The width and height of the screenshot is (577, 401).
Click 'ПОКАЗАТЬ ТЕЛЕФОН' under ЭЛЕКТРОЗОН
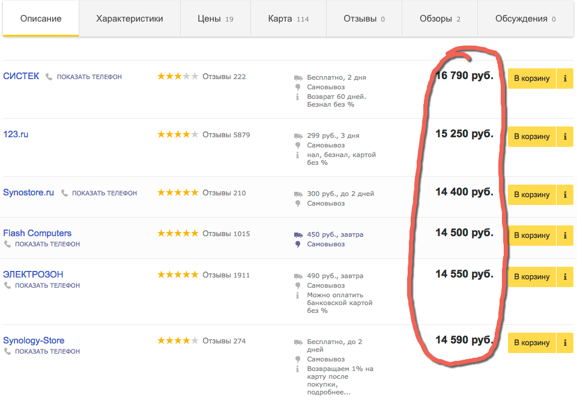coord(47,285)
